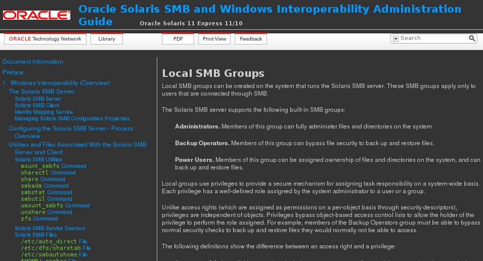The height and width of the screenshot is (261, 483).
Task: Click the Backup Operators bold term
Action: pyautogui.click(x=202, y=143)
